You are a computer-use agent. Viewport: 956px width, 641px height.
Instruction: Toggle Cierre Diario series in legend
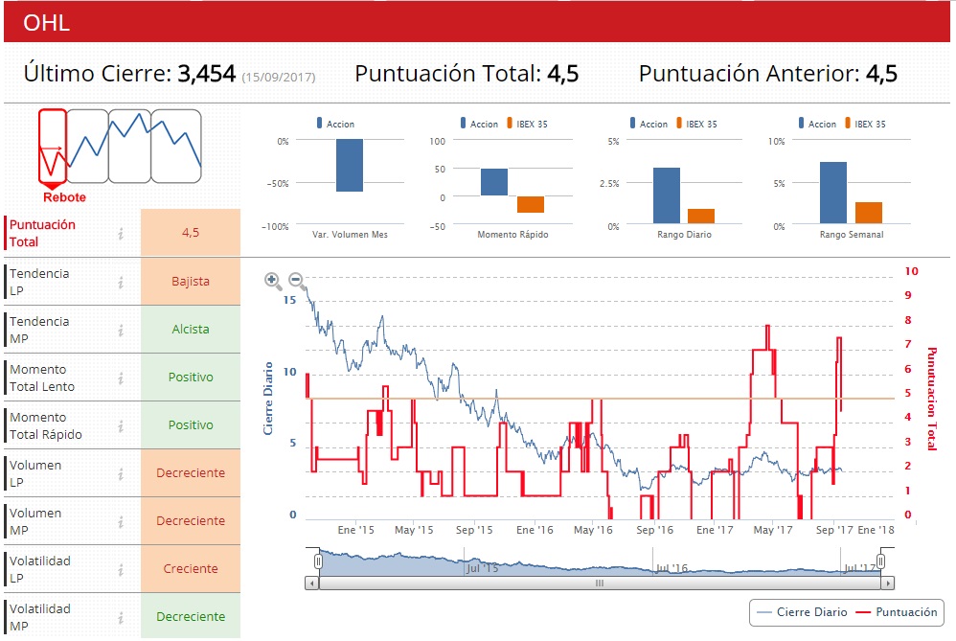click(802, 612)
